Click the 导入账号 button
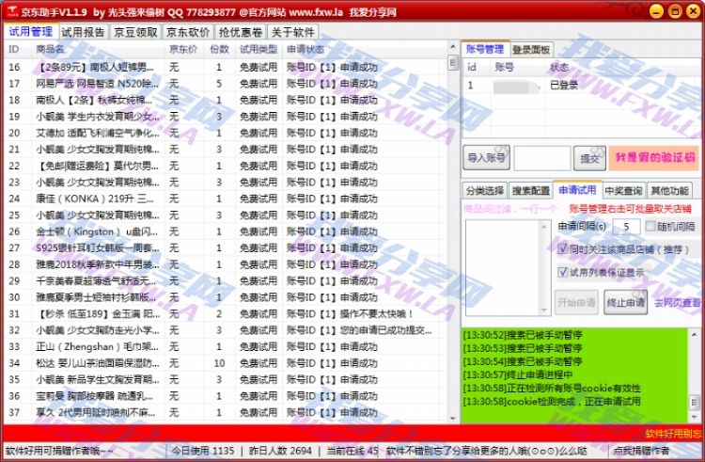The width and height of the screenshot is (705, 462). click(x=486, y=157)
